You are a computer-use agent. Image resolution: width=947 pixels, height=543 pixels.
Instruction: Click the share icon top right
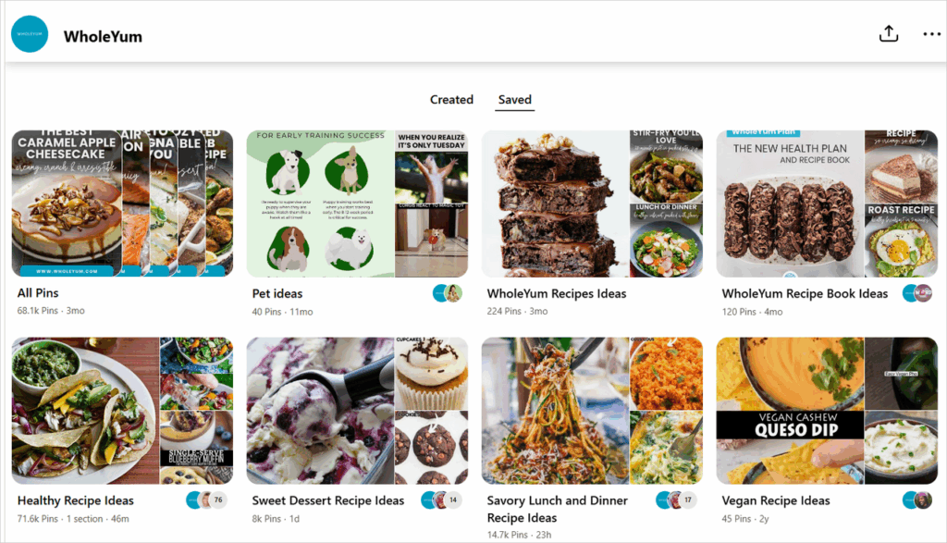[888, 33]
